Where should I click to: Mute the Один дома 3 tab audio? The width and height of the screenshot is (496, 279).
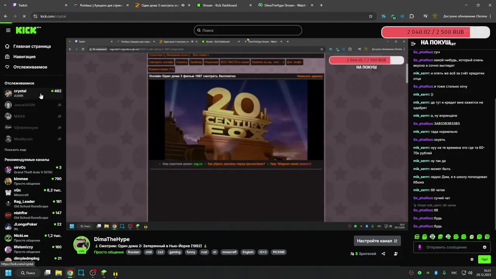point(183,5)
